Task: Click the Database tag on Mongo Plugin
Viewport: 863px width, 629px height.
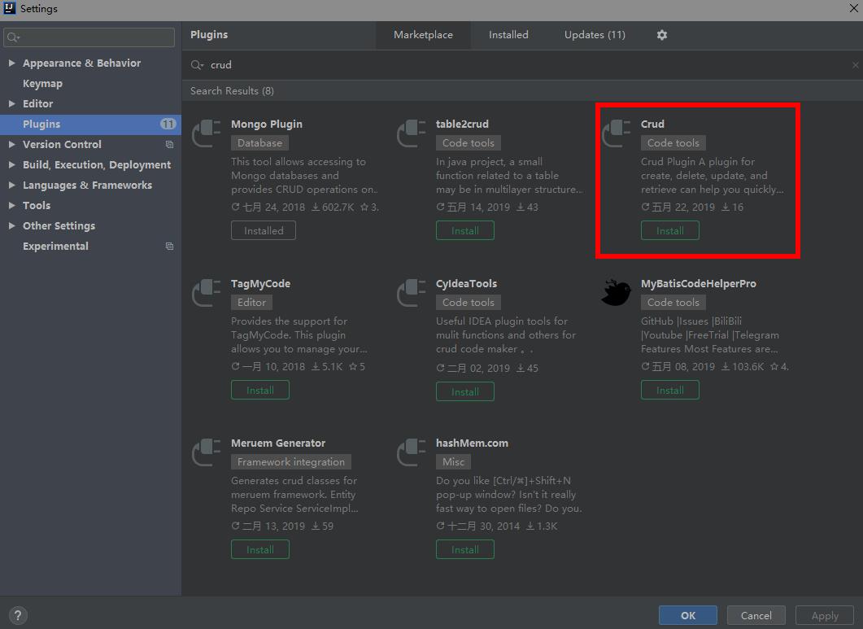Action: [x=259, y=142]
